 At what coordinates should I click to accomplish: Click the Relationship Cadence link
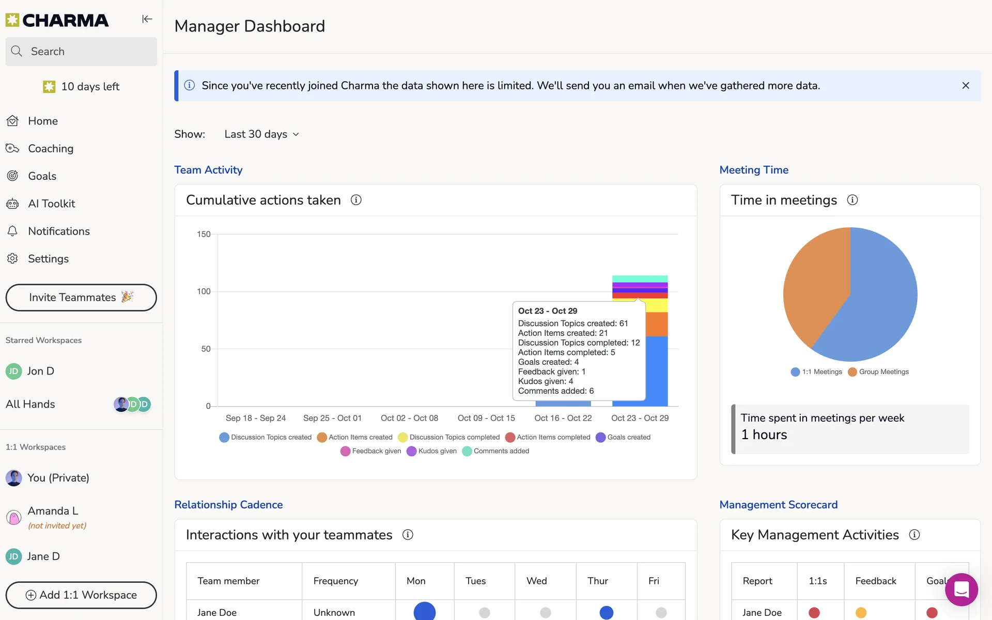click(228, 505)
